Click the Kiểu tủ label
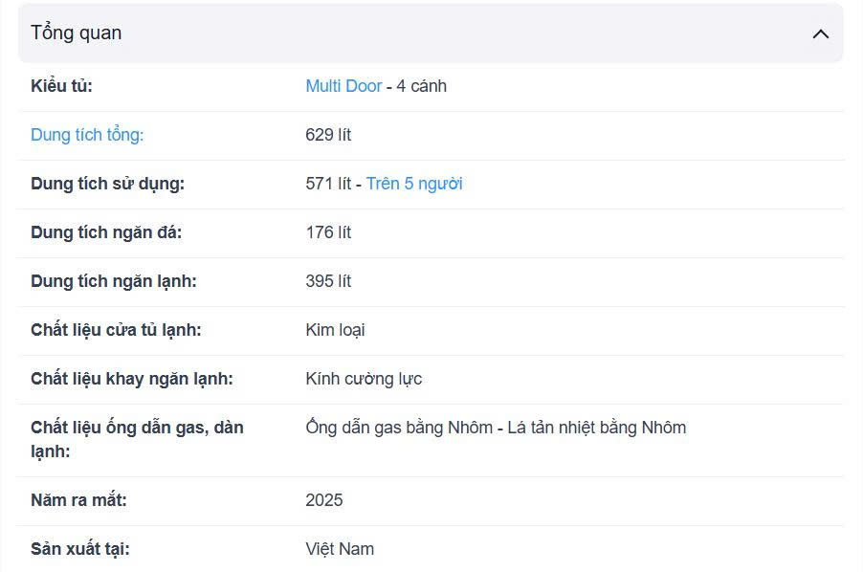The image size is (863, 572). click(x=61, y=86)
